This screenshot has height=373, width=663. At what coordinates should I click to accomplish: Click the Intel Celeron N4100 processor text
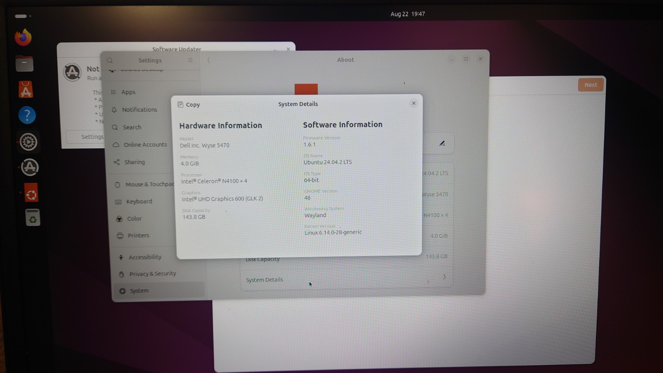tap(214, 181)
